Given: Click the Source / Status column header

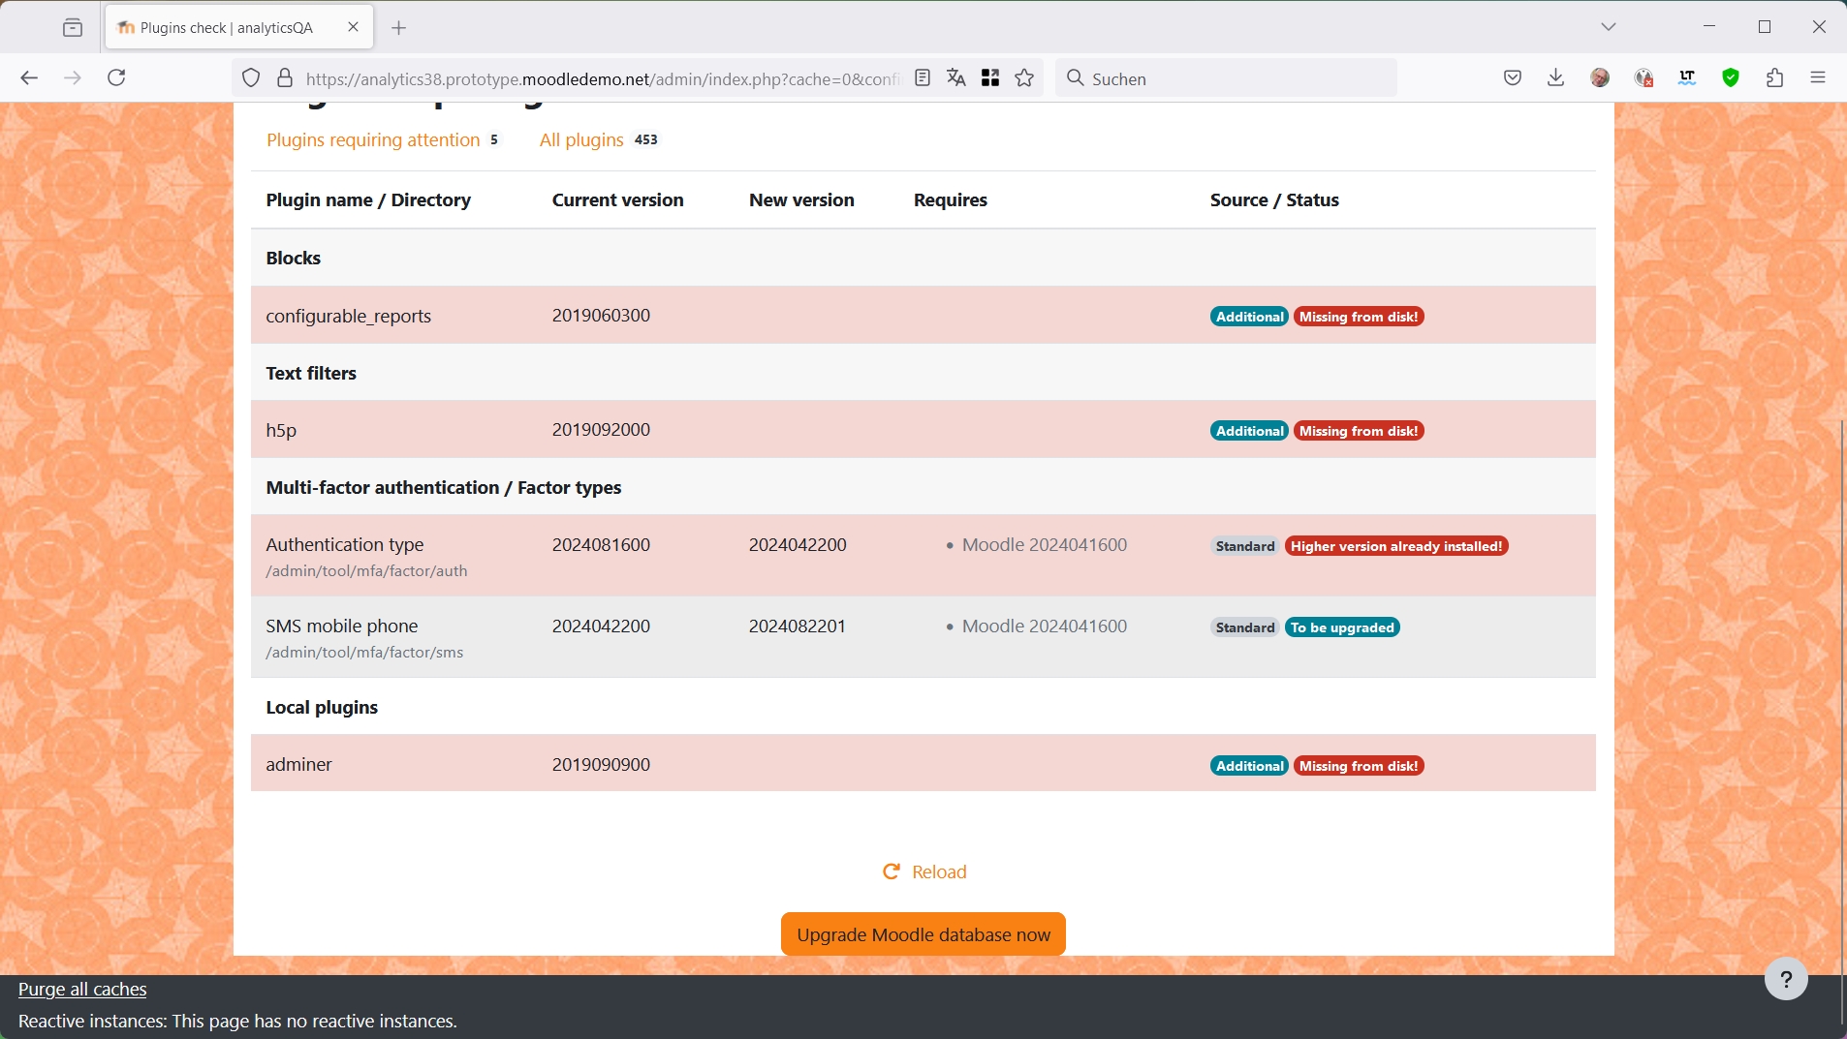Looking at the screenshot, I should (1274, 199).
